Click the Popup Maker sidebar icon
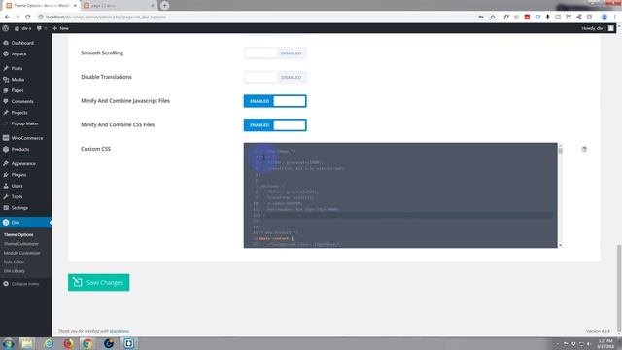This screenshot has width=622, height=350. click(x=6, y=123)
